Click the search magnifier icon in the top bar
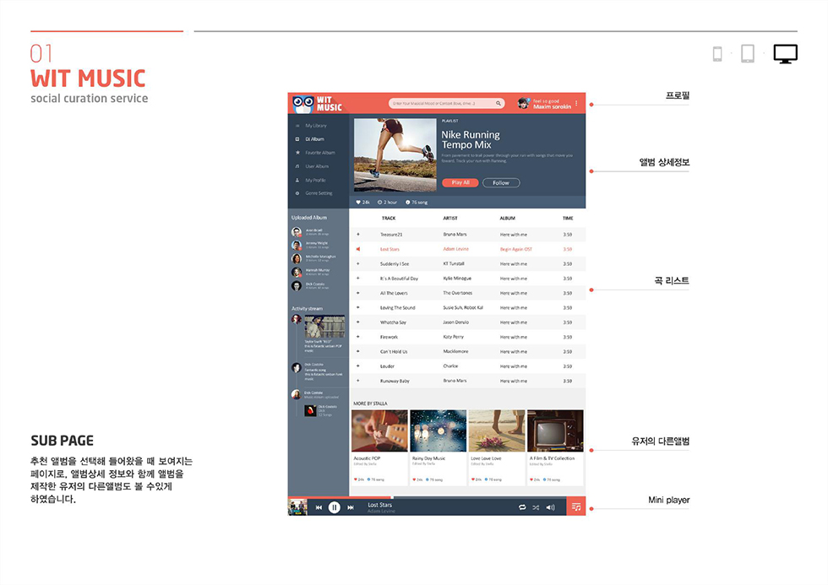Viewport: 828px width, 585px height. 499,103
